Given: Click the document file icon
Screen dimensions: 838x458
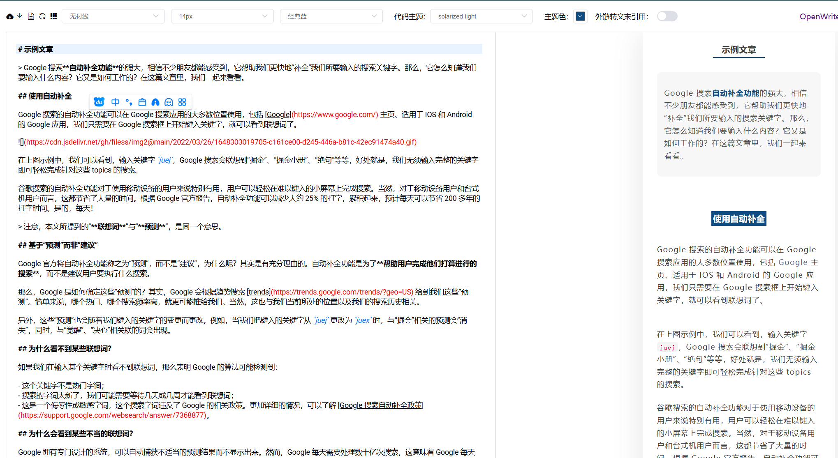Looking at the screenshot, I should click(x=31, y=16).
